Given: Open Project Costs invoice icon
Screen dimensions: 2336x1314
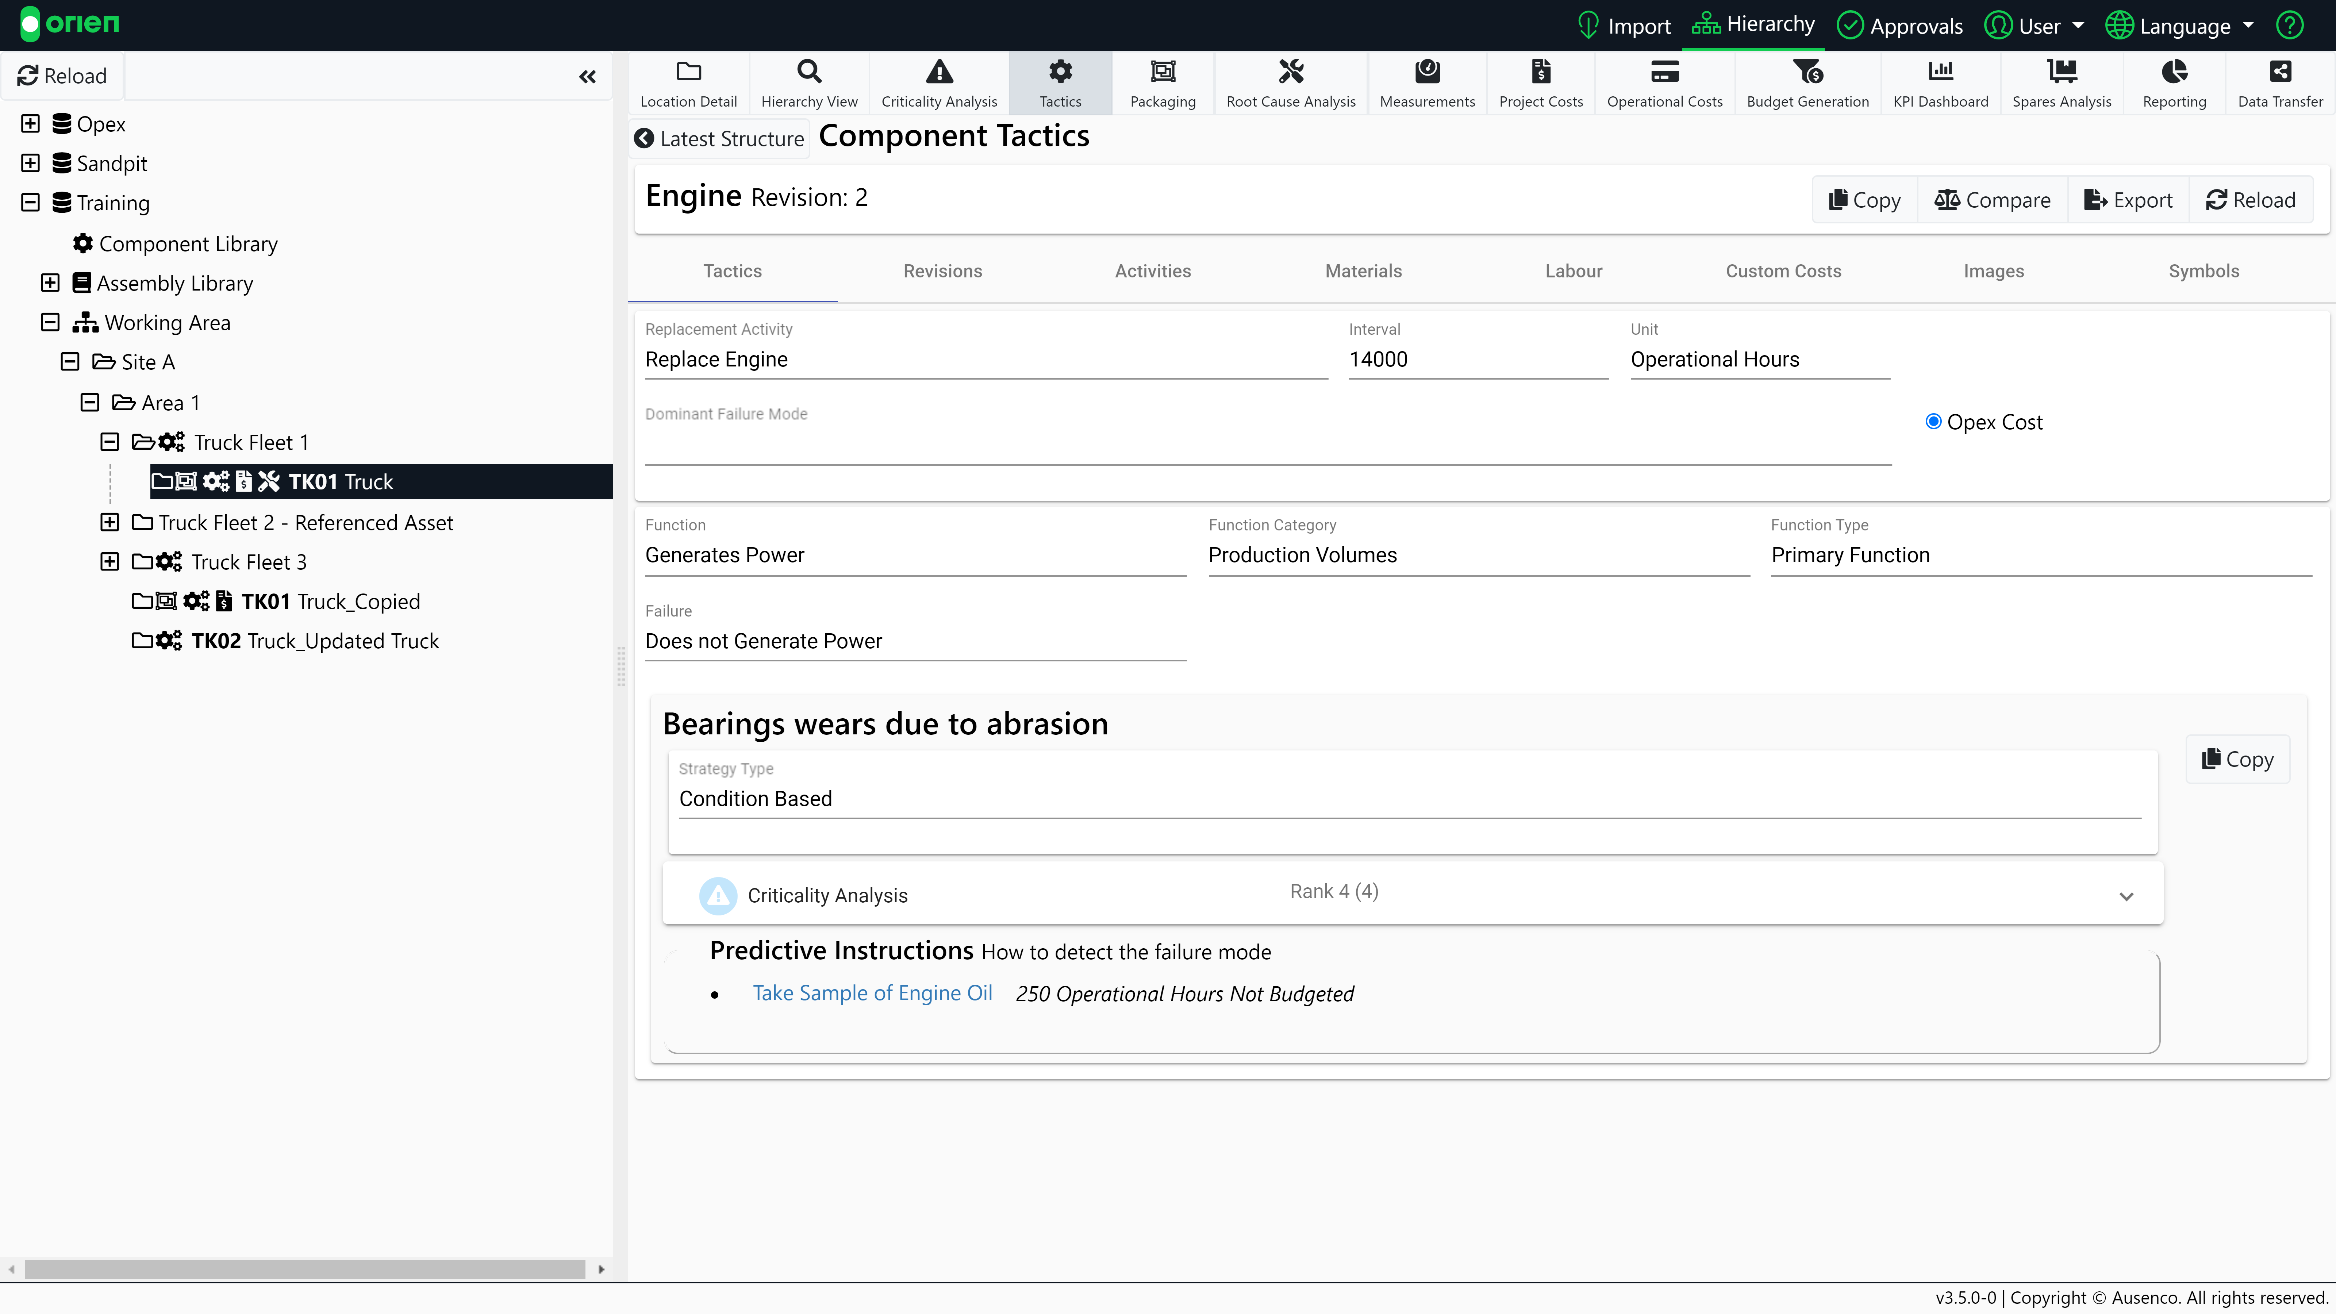Looking at the screenshot, I should (x=1541, y=71).
